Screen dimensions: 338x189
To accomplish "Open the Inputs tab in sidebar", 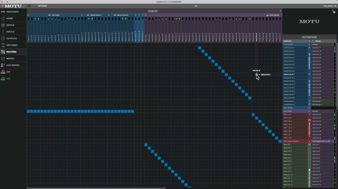I will tap(10, 32).
